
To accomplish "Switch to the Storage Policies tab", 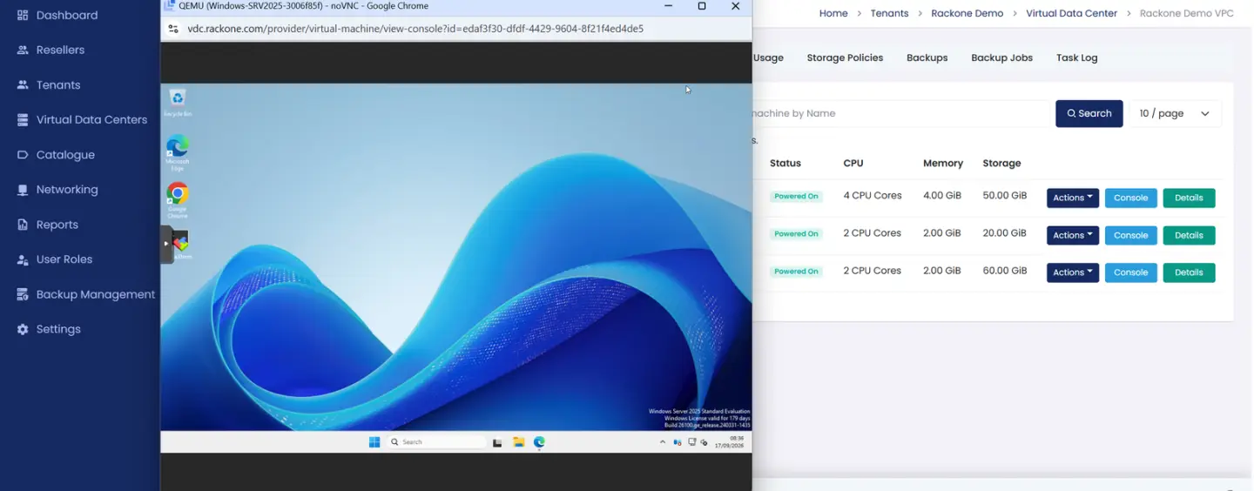I will pos(845,57).
